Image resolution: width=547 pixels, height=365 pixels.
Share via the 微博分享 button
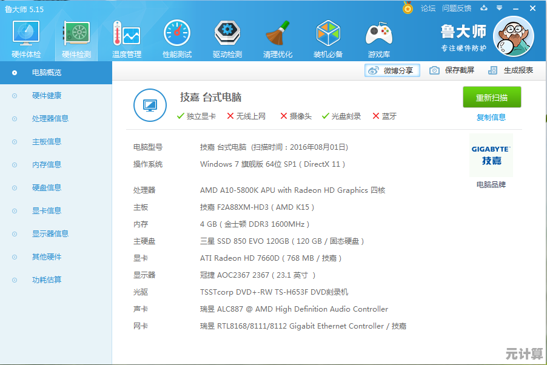click(x=392, y=70)
